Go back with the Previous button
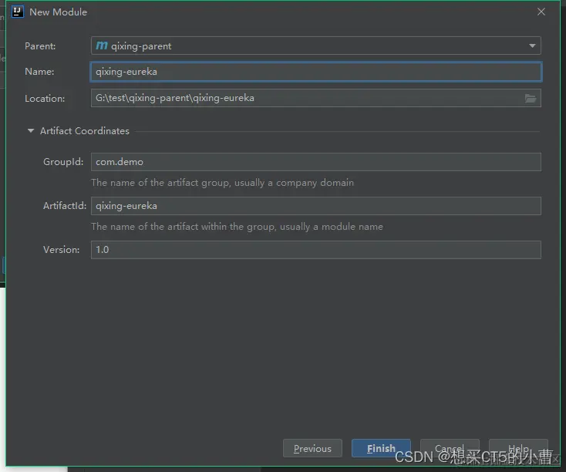 (x=312, y=449)
